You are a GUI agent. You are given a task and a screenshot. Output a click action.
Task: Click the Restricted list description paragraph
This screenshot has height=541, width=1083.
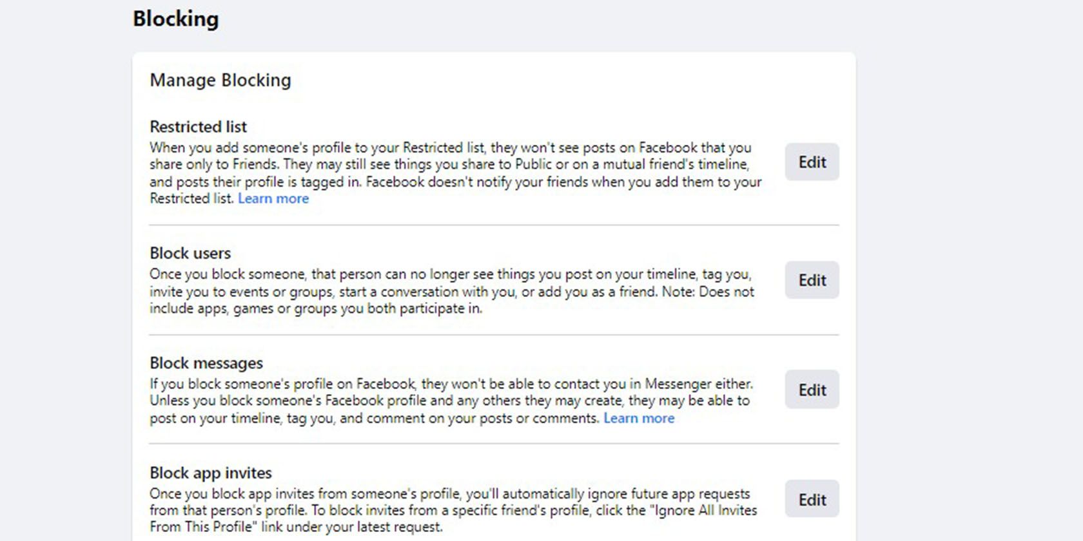click(x=451, y=165)
